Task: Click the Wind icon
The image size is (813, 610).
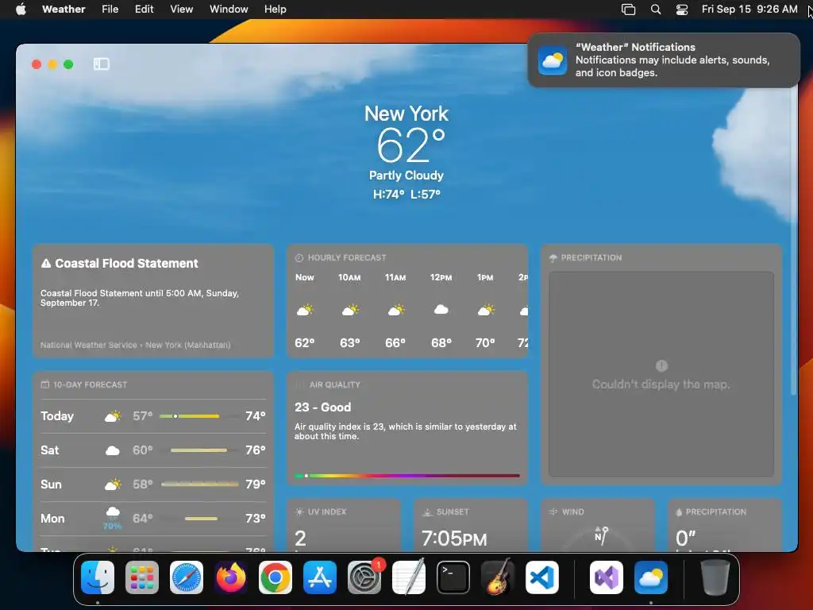Action: (553, 512)
